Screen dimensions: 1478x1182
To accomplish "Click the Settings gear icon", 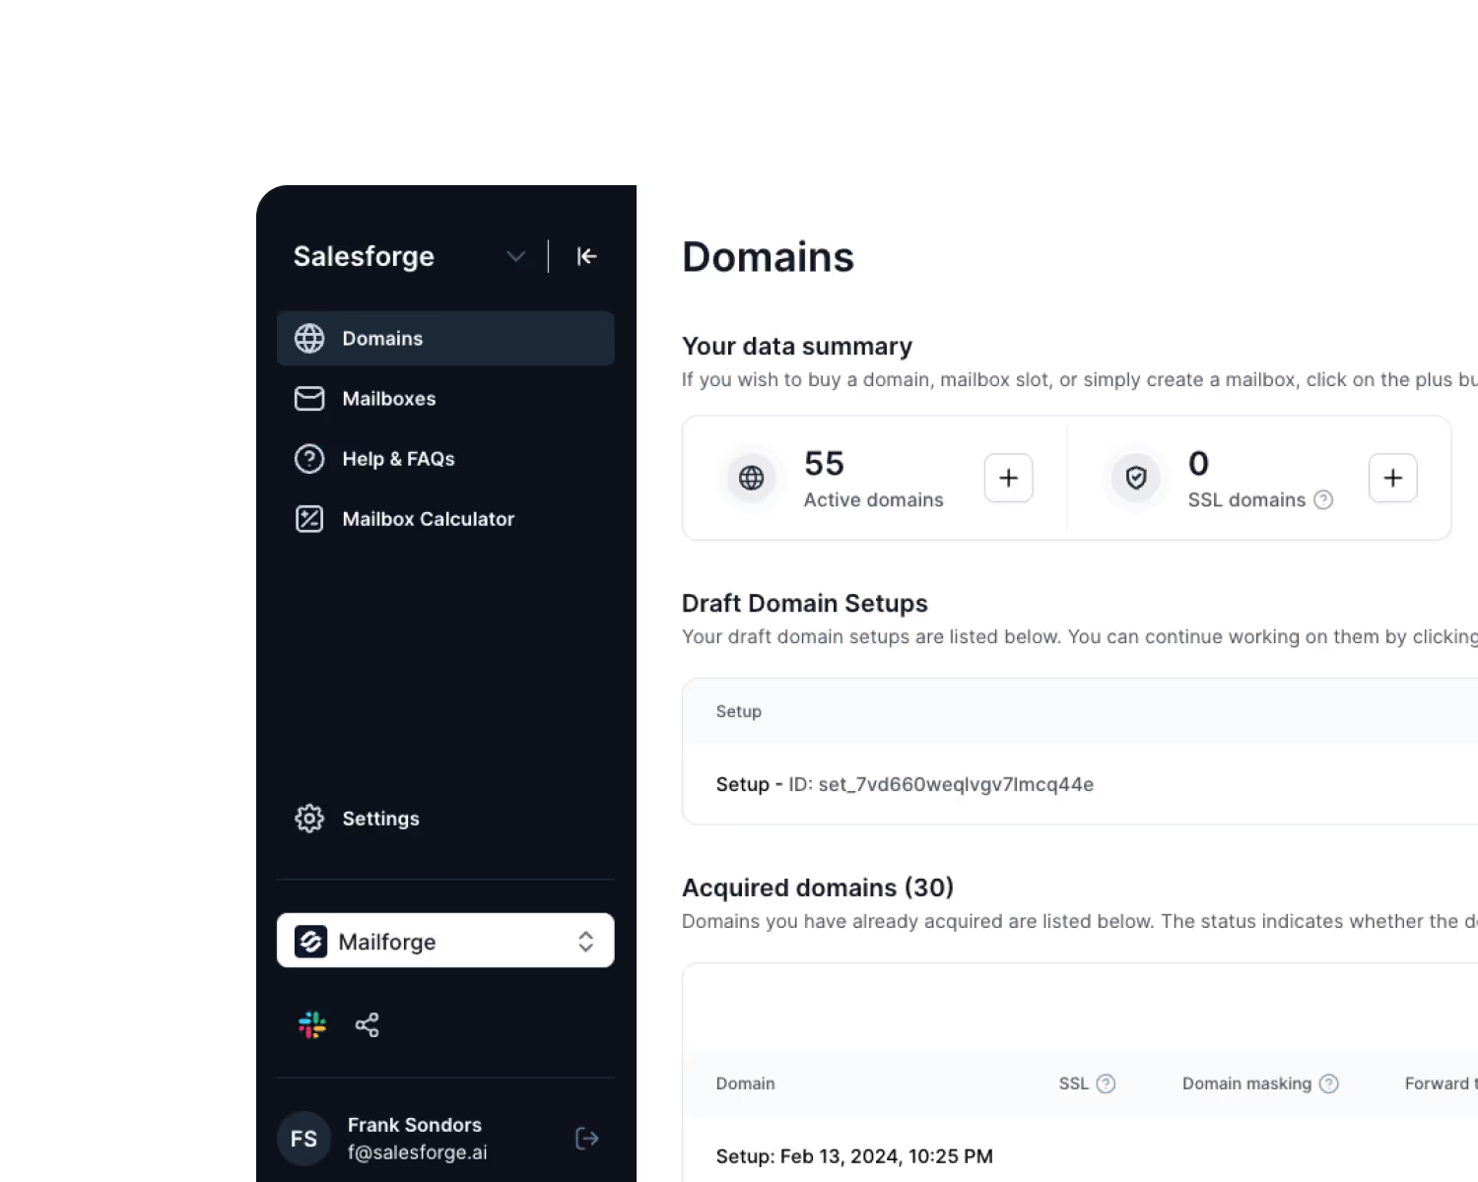I will 309,819.
